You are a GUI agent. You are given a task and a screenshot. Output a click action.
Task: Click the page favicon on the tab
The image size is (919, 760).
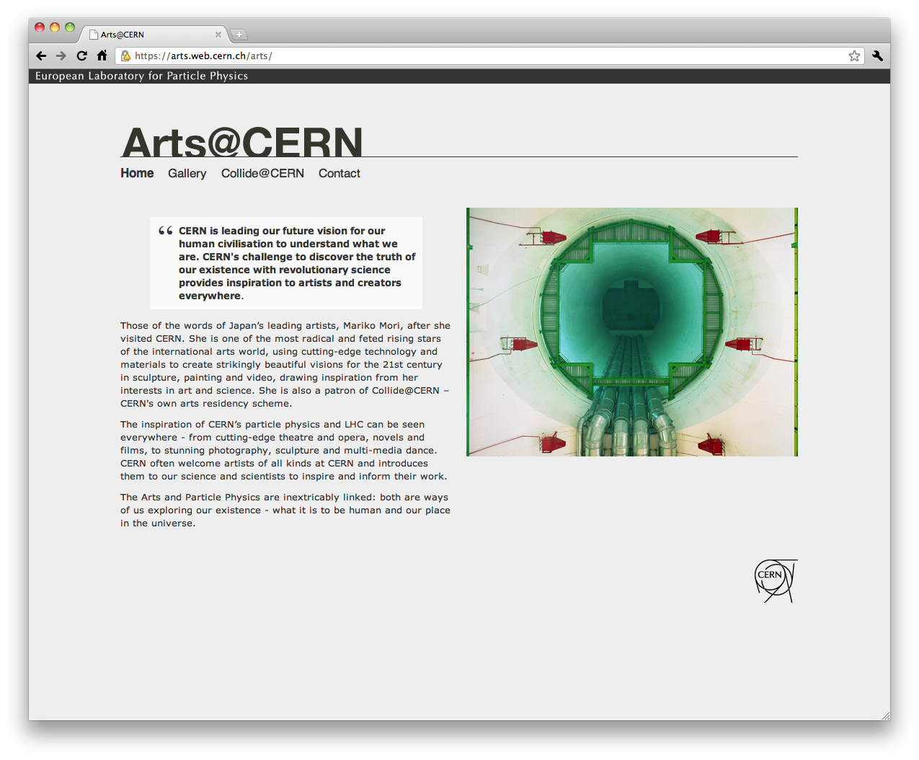tap(92, 34)
